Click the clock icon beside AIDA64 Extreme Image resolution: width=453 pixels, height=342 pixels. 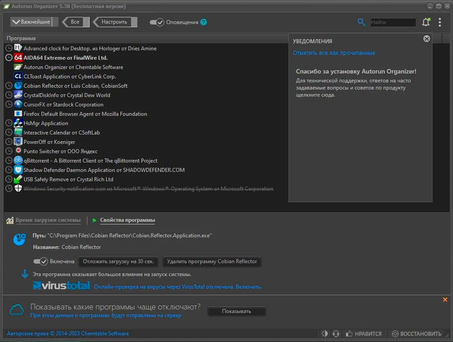tap(9, 57)
